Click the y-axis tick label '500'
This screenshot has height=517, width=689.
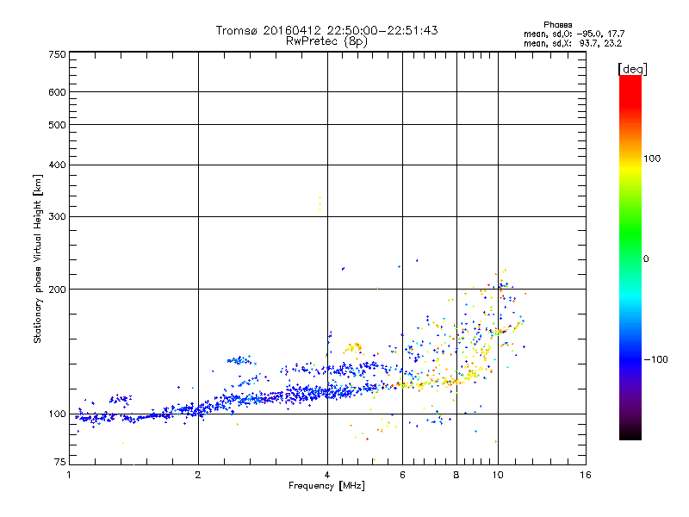57,125
